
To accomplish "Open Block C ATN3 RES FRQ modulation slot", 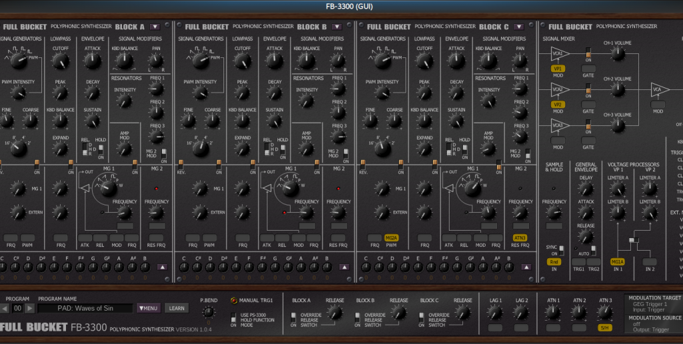I will [520, 238].
